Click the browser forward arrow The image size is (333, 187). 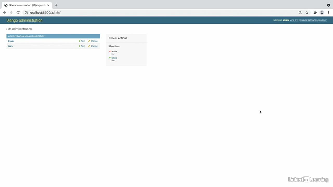click(x=11, y=12)
